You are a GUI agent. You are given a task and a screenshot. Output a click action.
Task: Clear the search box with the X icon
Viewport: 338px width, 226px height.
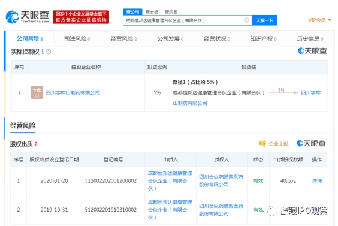point(246,20)
